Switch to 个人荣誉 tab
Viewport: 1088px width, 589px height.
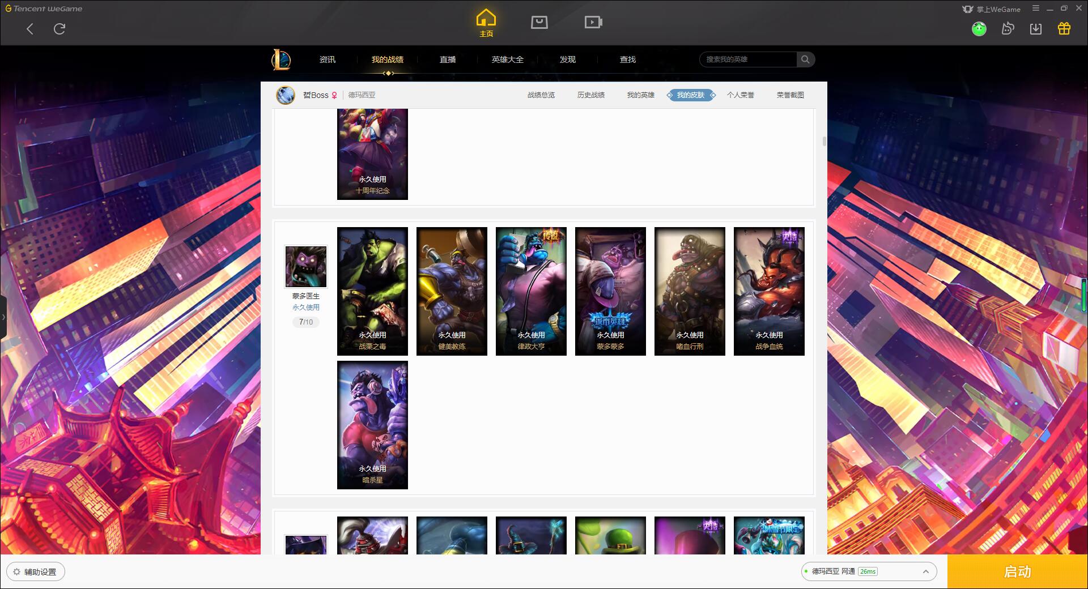tap(741, 95)
